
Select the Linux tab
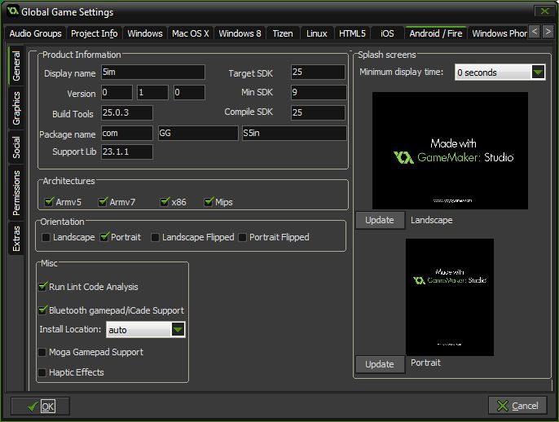coord(316,33)
